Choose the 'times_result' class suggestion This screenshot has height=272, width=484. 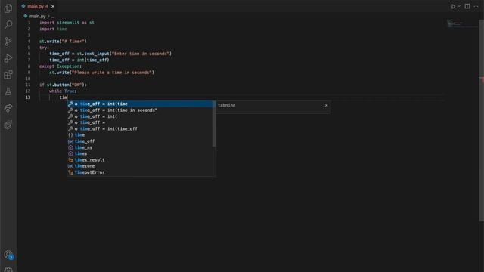[139, 159]
